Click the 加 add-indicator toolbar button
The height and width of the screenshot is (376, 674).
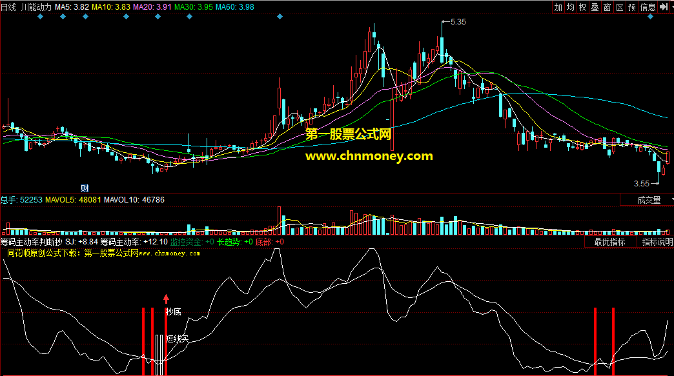pos(558,7)
